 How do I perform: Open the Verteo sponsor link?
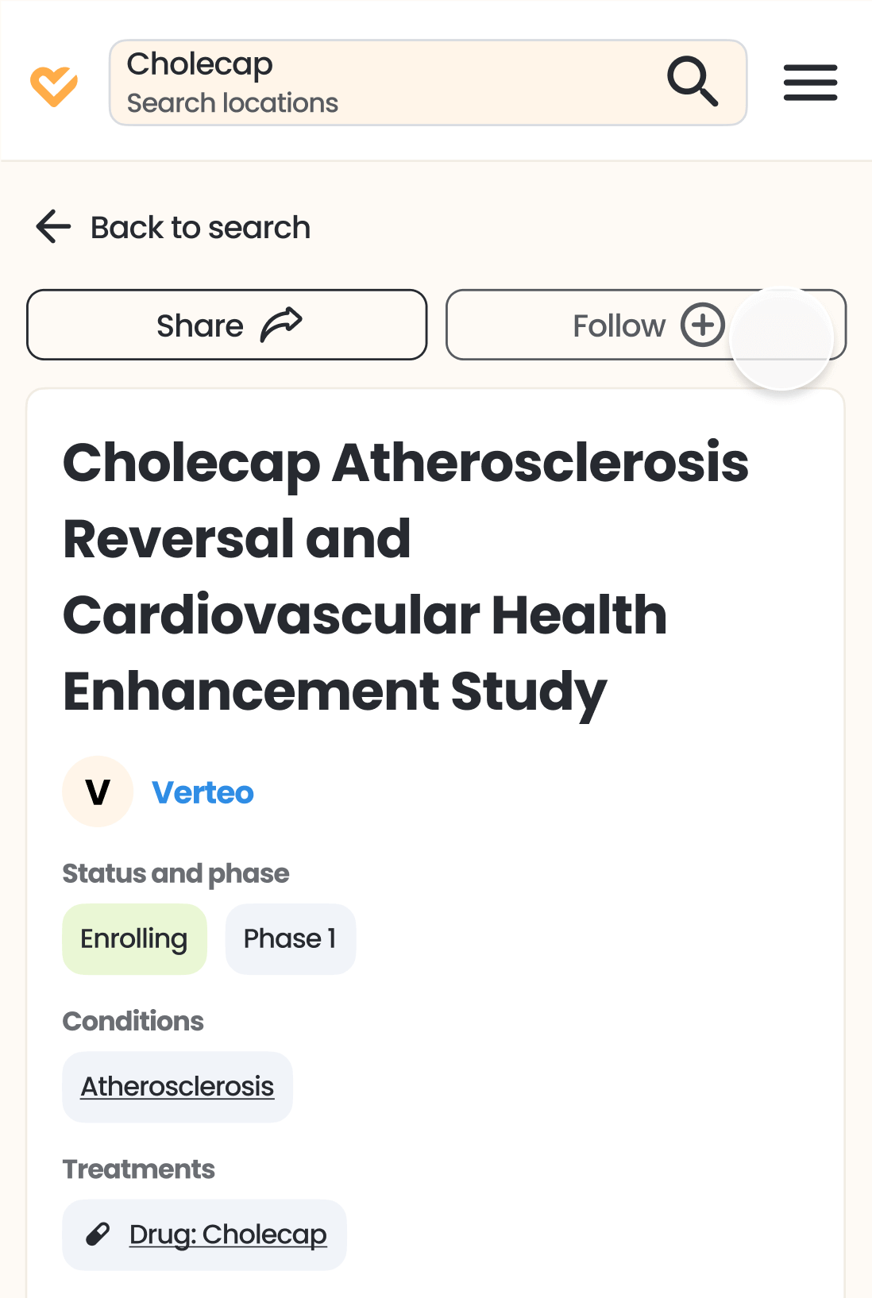click(203, 792)
